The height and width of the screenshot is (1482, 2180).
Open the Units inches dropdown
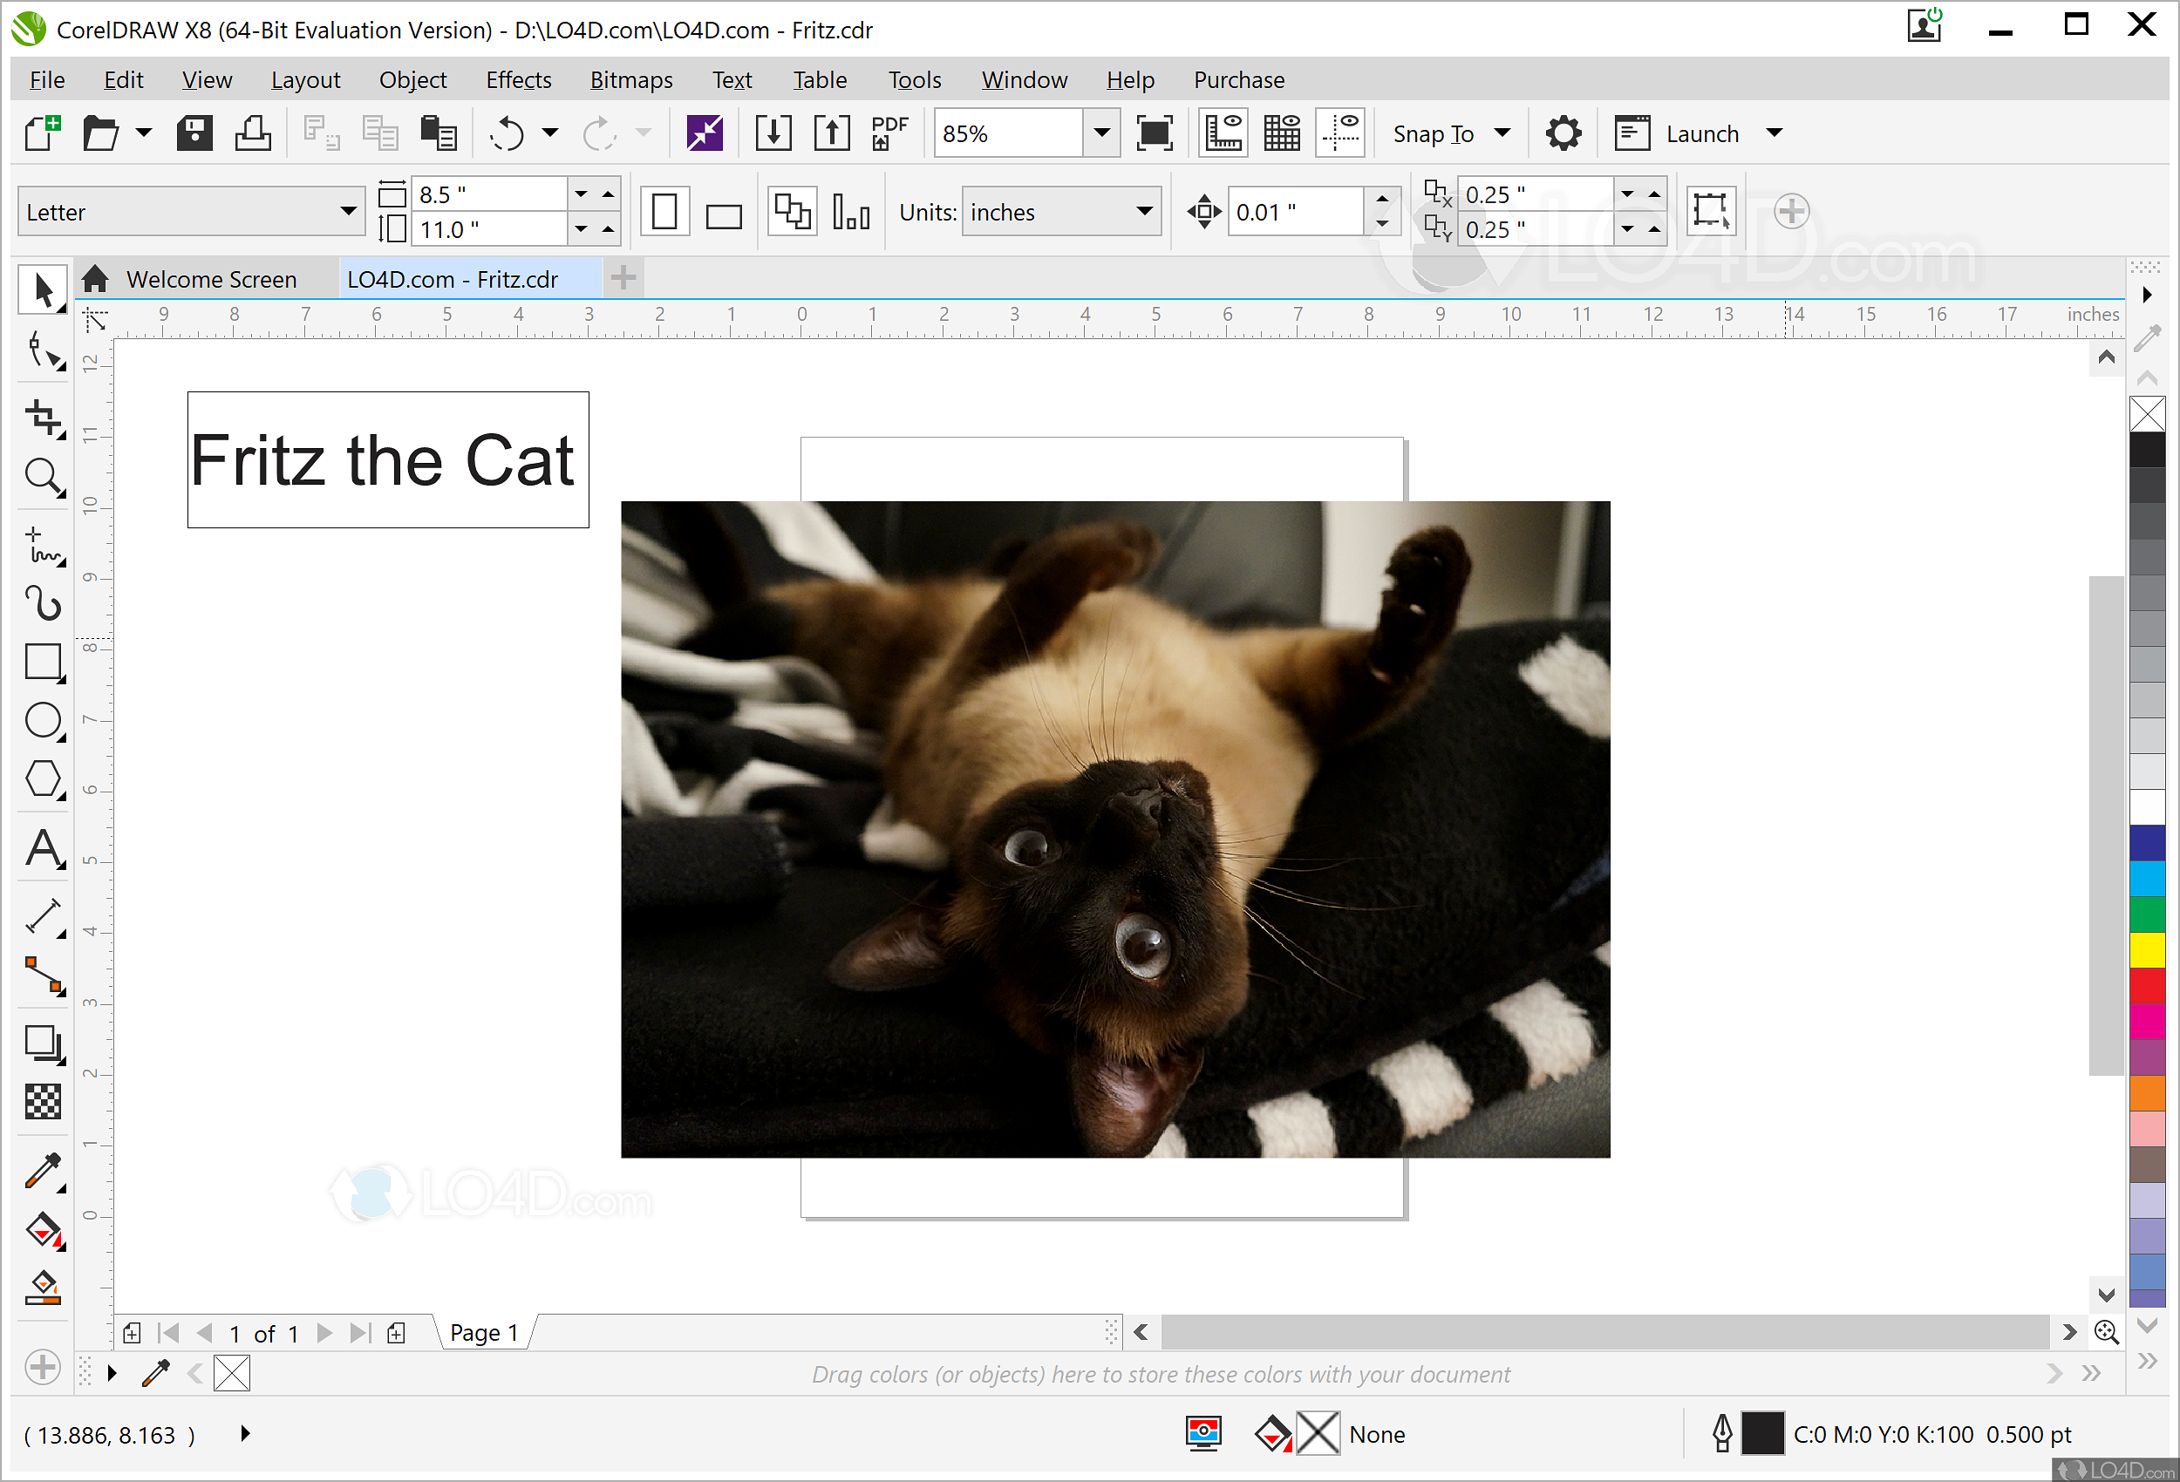1143,211
